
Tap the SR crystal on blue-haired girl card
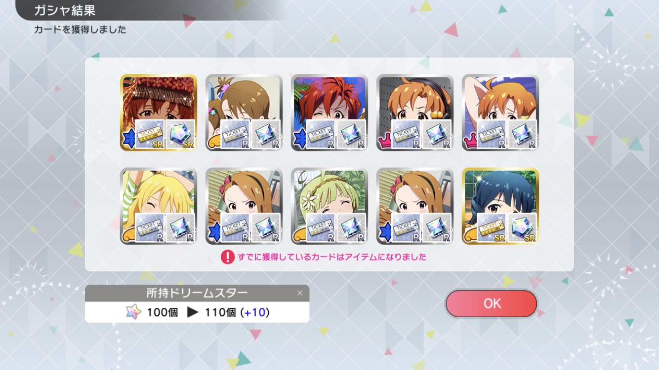tap(522, 227)
